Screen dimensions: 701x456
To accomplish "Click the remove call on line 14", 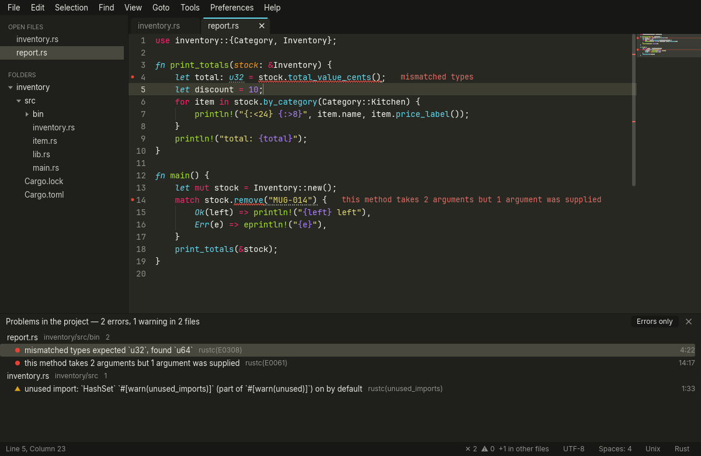I will coord(248,199).
